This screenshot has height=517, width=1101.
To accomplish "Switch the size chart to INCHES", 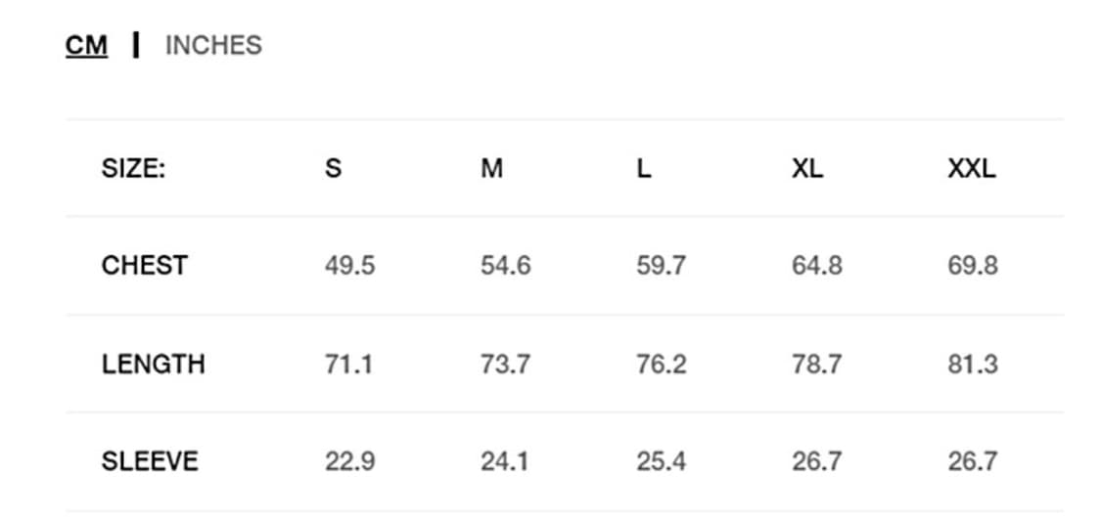I will click(213, 46).
